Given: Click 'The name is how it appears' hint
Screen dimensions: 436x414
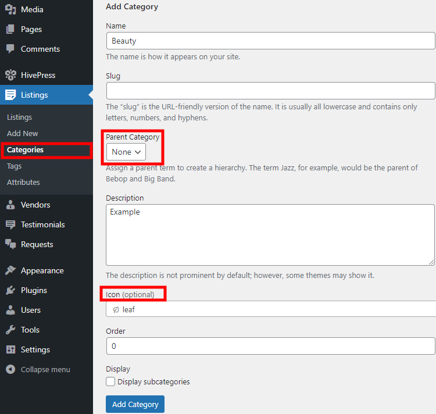Looking at the screenshot, I should (173, 57).
